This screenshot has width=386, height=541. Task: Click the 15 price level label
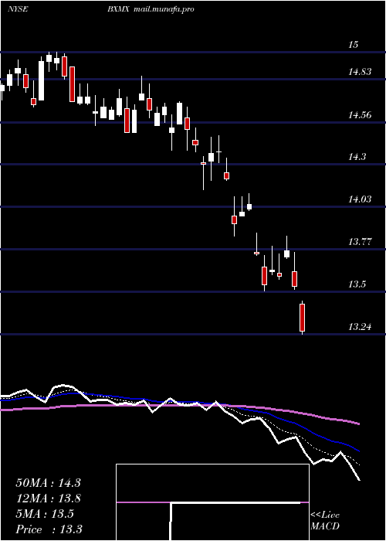pyautogui.click(x=354, y=45)
